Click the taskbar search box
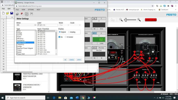178x100 pixels. pos(25,97)
